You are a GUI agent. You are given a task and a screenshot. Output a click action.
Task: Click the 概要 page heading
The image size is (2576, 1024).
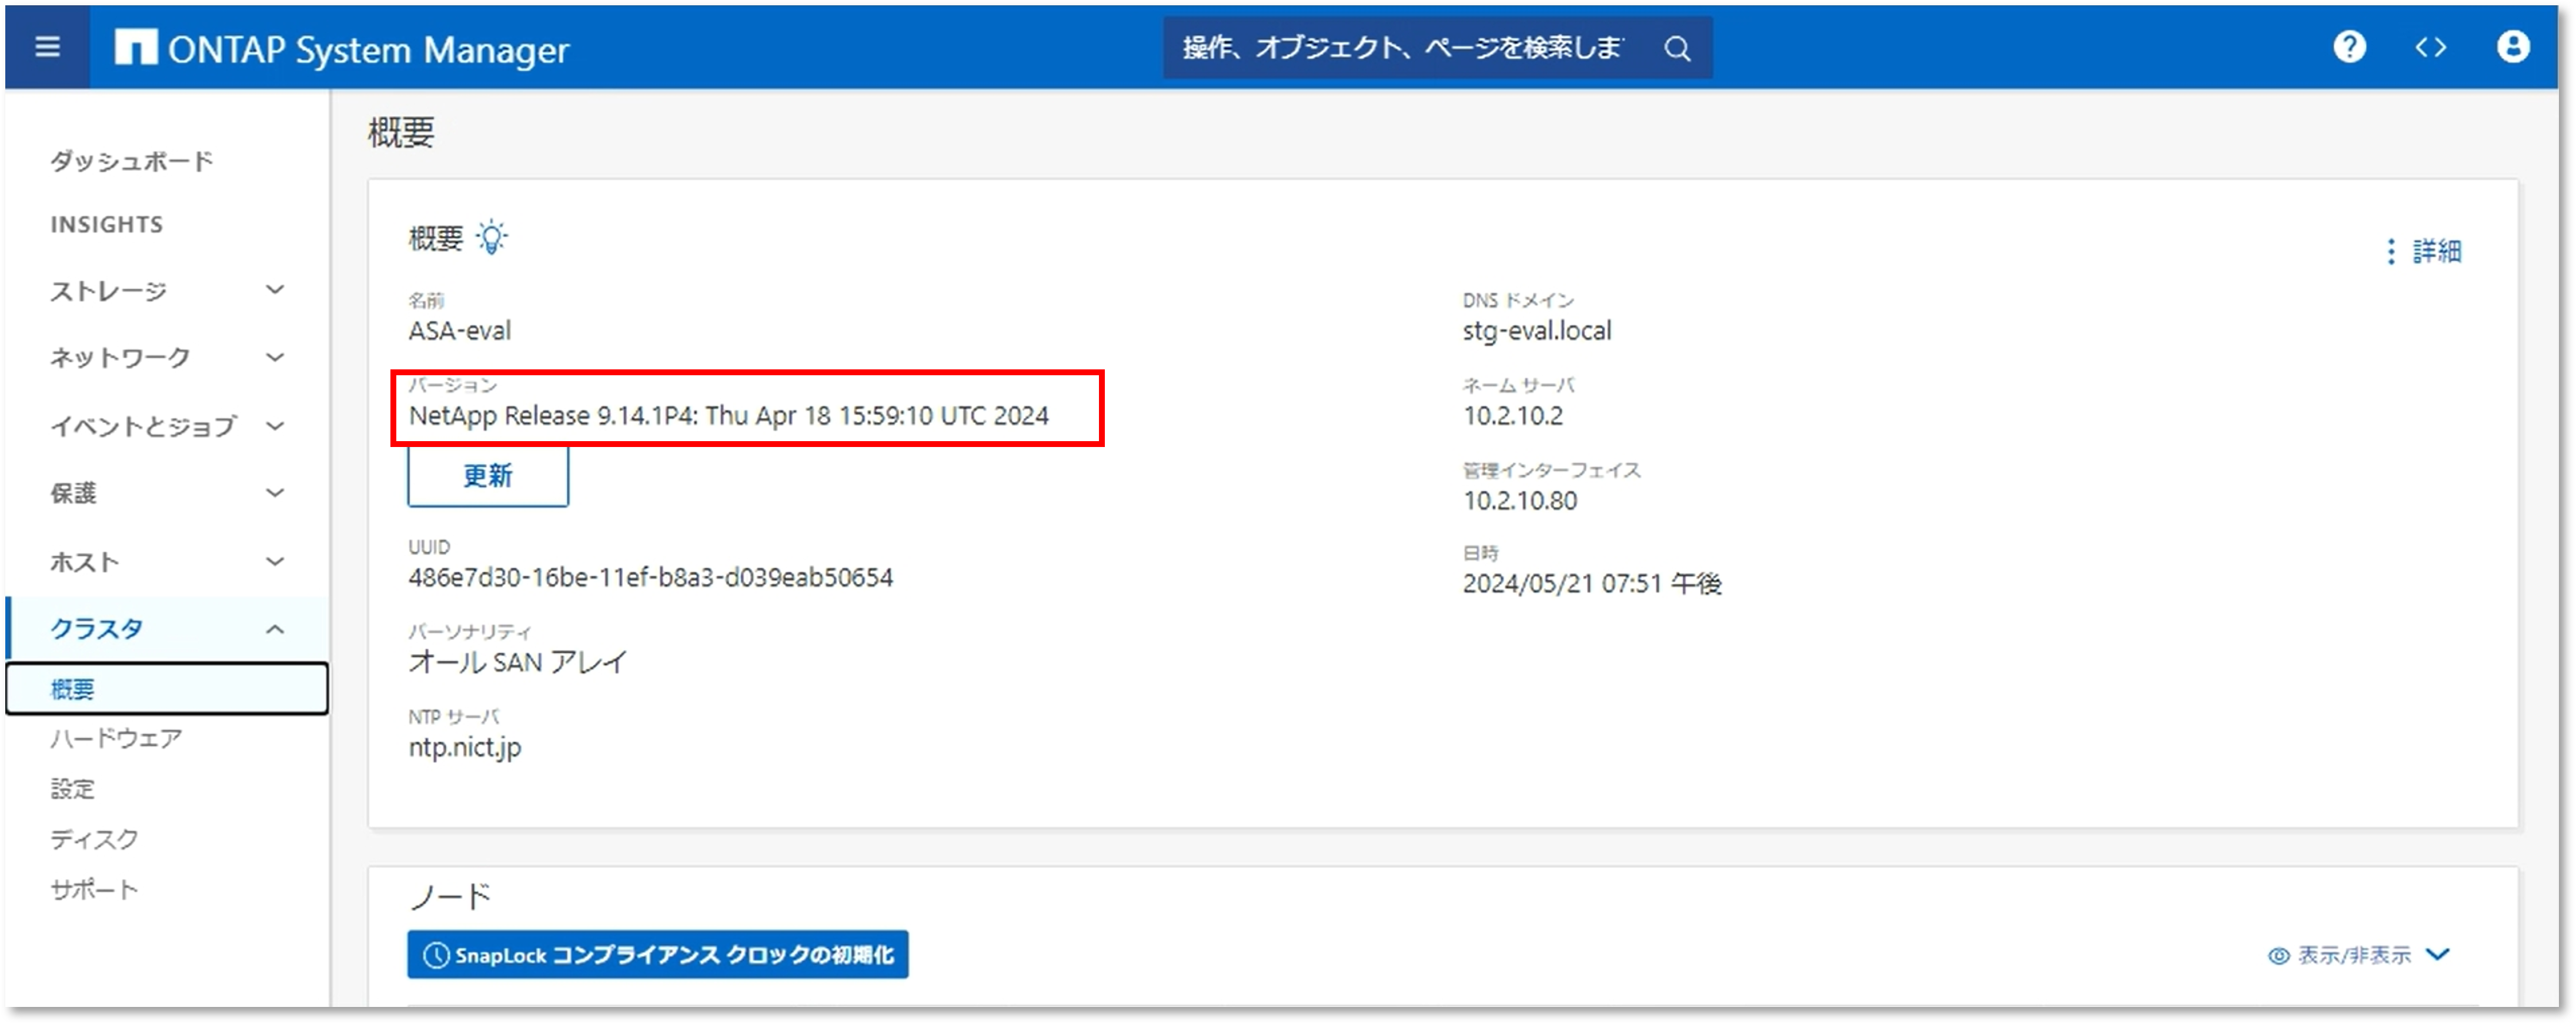(401, 132)
